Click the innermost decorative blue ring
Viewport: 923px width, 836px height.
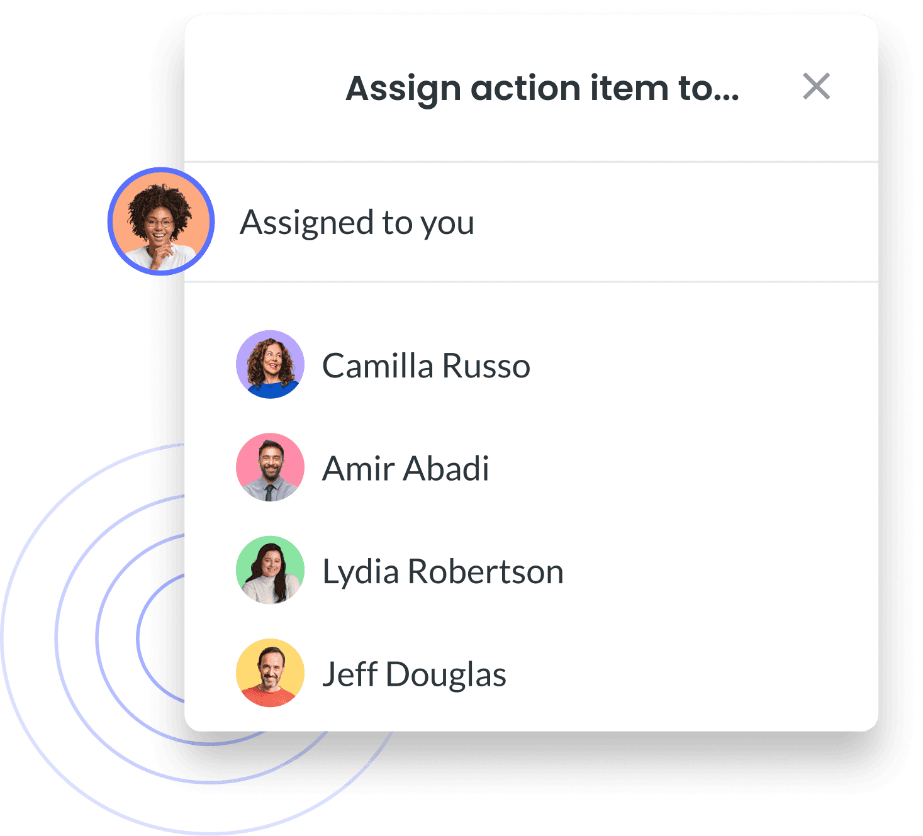pyautogui.click(x=139, y=638)
